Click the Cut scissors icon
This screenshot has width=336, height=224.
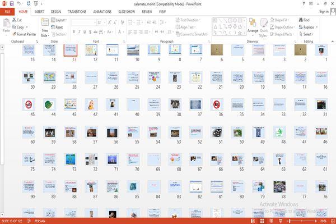(x=14, y=20)
